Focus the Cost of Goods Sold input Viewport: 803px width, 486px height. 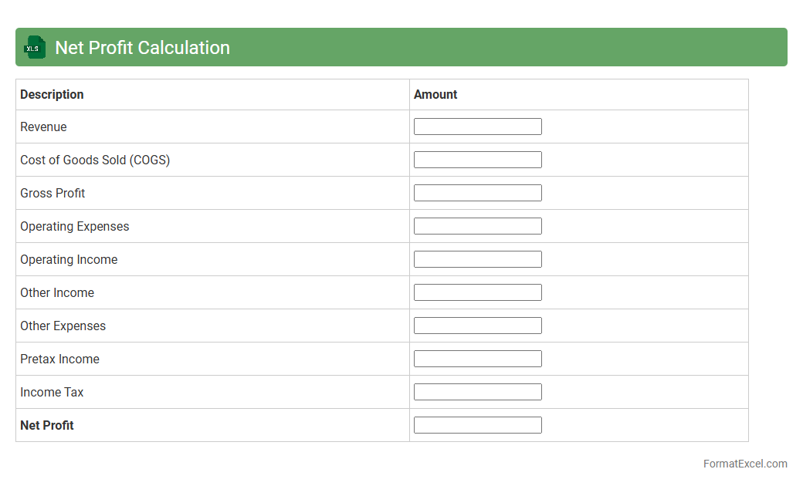tap(477, 160)
